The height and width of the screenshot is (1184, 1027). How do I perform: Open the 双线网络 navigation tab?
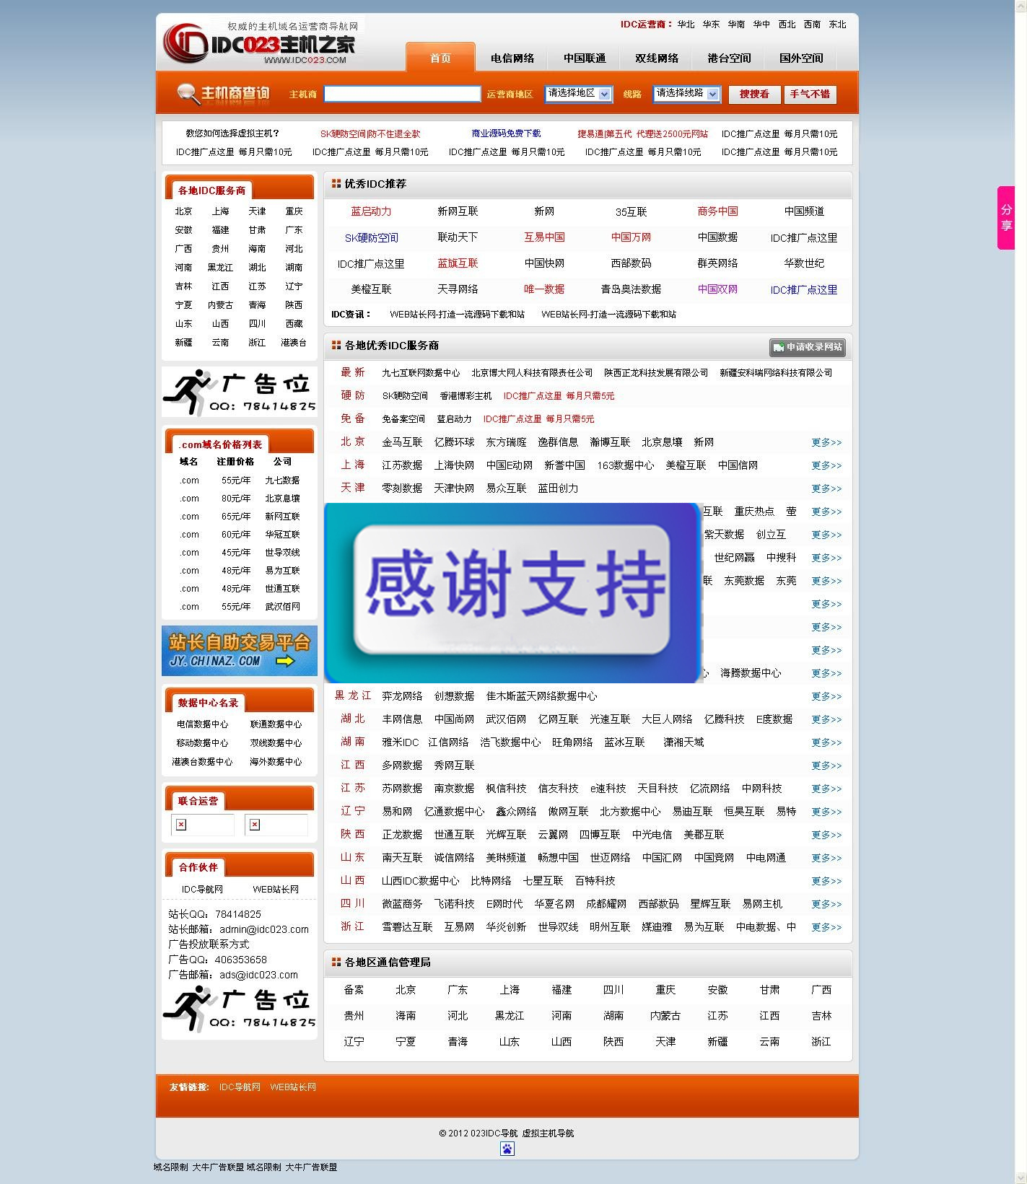[x=657, y=58]
